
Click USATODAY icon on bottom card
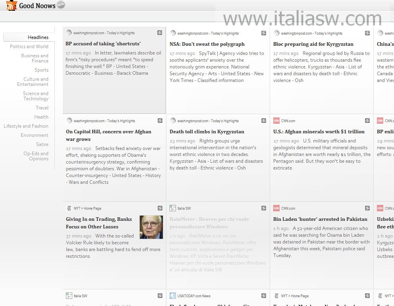173,296
